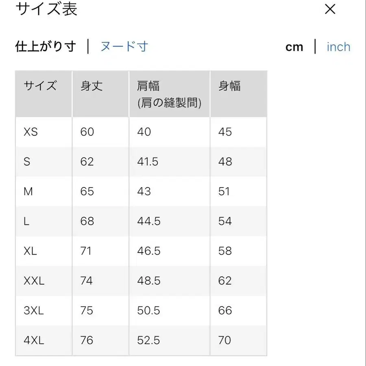Switch units to inch
366x366 pixels.
point(338,47)
